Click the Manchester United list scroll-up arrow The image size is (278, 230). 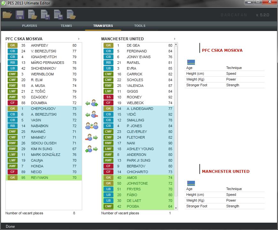click(176, 44)
